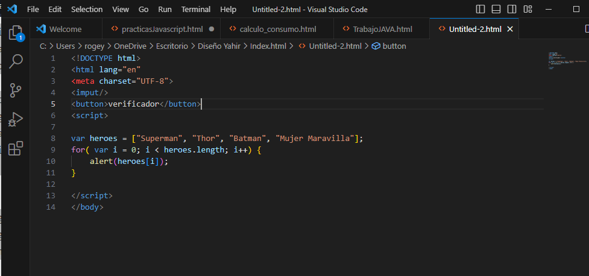The image size is (589, 276).
Task: Open the Edit menu
Action: (55, 10)
